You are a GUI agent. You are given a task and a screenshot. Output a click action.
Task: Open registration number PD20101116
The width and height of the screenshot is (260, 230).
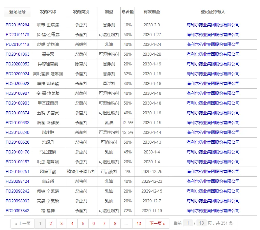(17, 45)
